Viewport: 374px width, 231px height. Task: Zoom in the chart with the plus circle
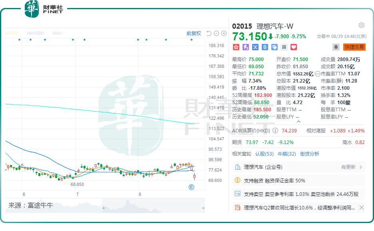tap(224, 34)
